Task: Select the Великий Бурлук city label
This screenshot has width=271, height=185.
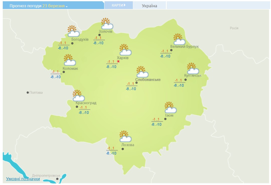Action: (185, 47)
